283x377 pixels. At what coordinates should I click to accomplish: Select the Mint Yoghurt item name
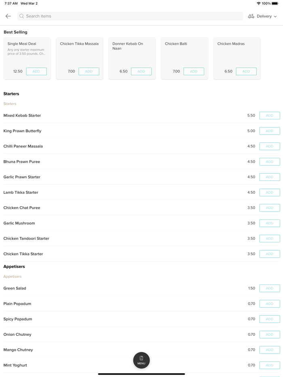coord(15,365)
